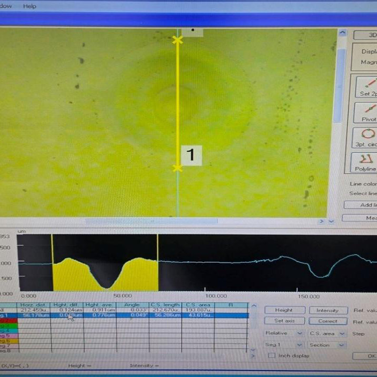Screen dimensions: 377x377
Task: Click the Height button
Action: [x=285, y=310]
